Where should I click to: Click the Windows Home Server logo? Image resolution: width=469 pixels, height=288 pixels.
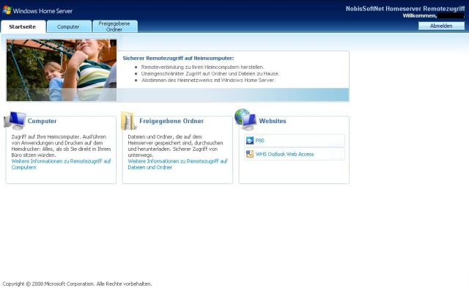pyautogui.click(x=37, y=11)
